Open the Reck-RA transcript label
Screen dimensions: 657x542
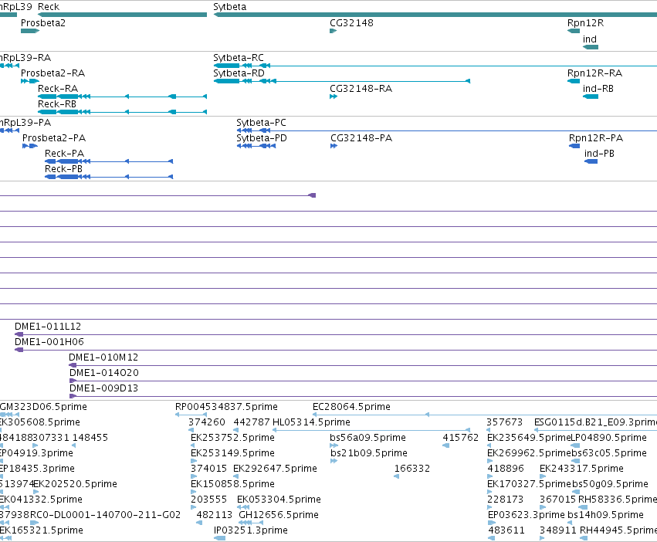[58, 89]
